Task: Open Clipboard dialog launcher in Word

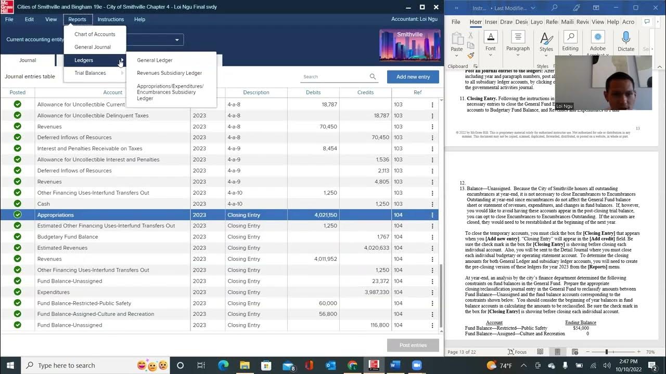Action: 476,66
